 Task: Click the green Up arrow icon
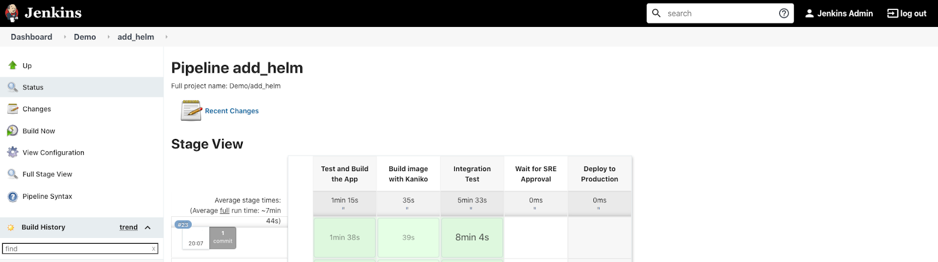point(12,65)
